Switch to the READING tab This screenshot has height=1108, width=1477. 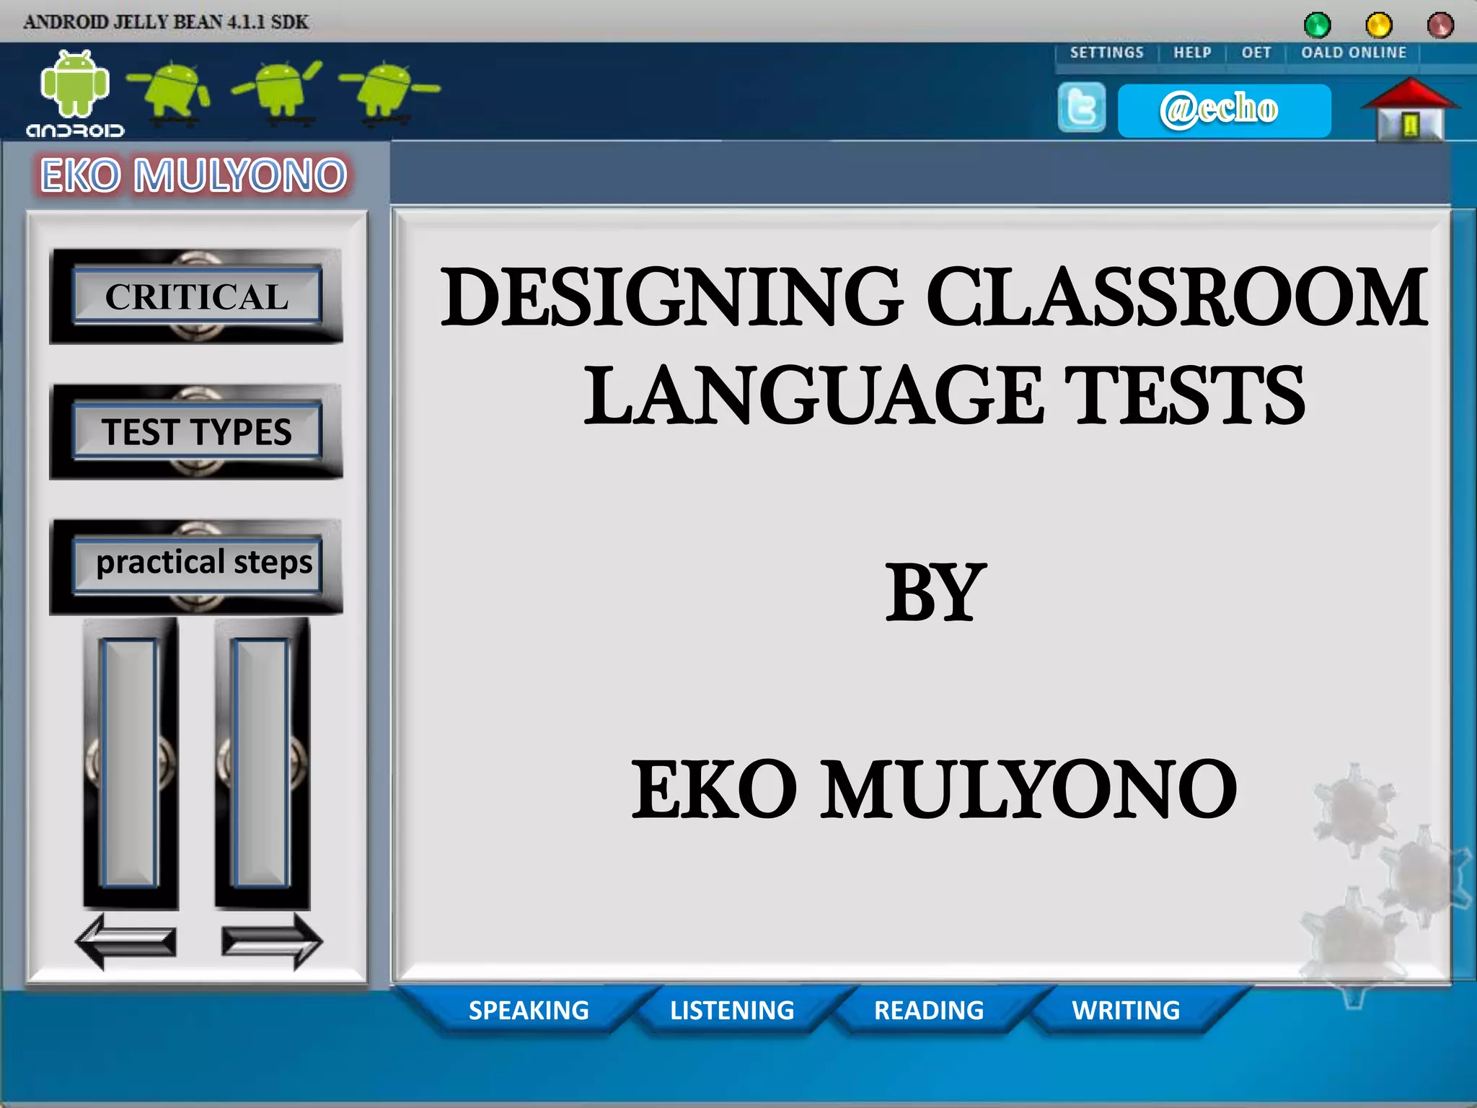point(929,1010)
